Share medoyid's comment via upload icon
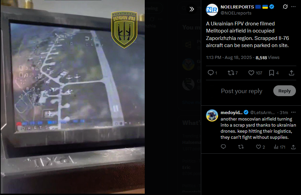301x195 pixels. click(293, 147)
